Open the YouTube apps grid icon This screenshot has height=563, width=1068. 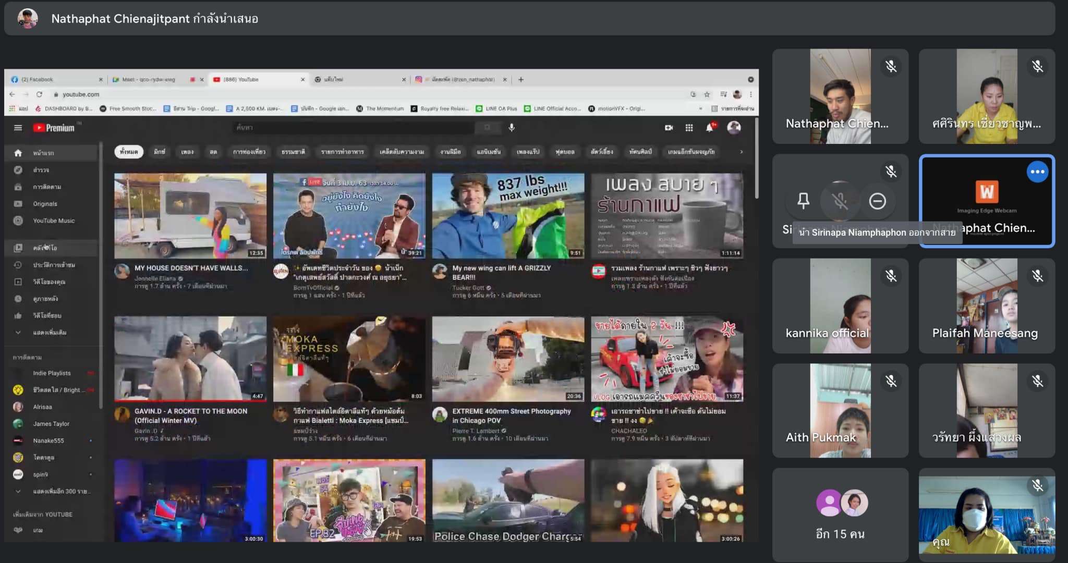tap(689, 128)
